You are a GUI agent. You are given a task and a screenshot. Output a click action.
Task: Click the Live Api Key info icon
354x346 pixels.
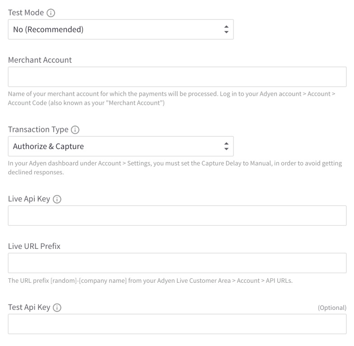57,199
